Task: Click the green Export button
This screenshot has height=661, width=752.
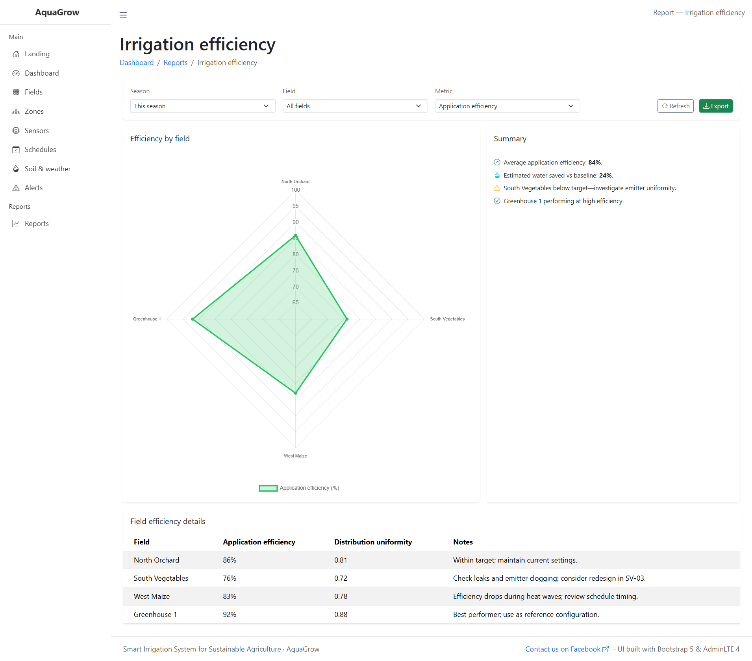Action: coord(715,106)
